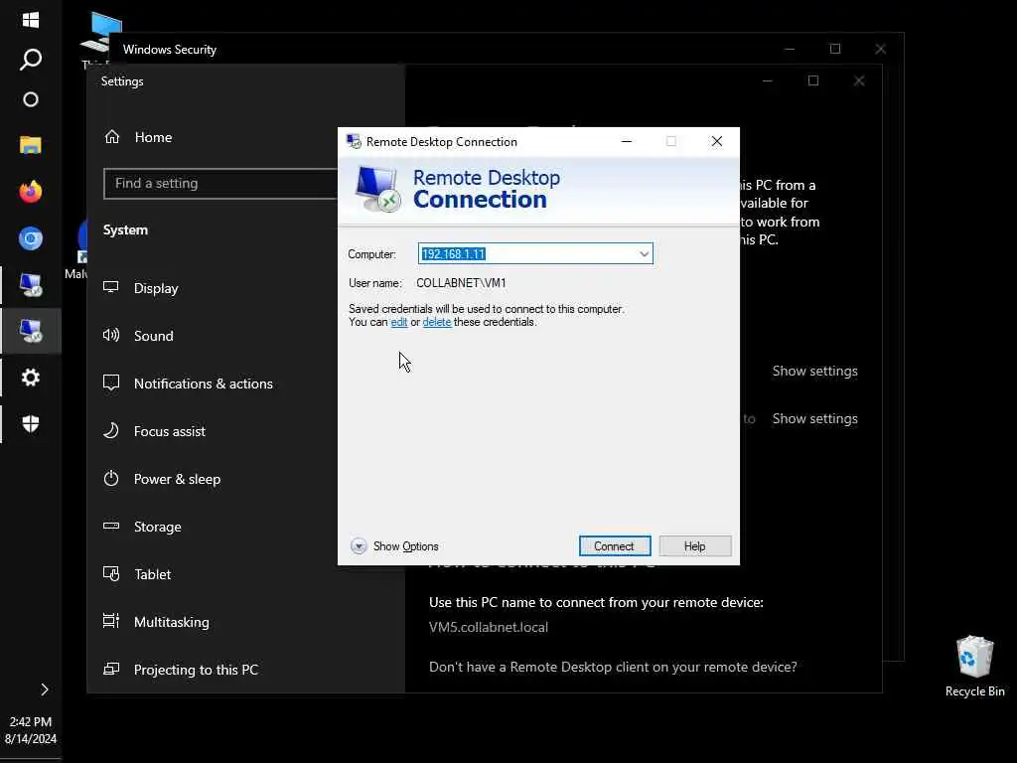The image size is (1017, 763).
Task: Select the This PC desktop icon
Action: [x=100, y=38]
